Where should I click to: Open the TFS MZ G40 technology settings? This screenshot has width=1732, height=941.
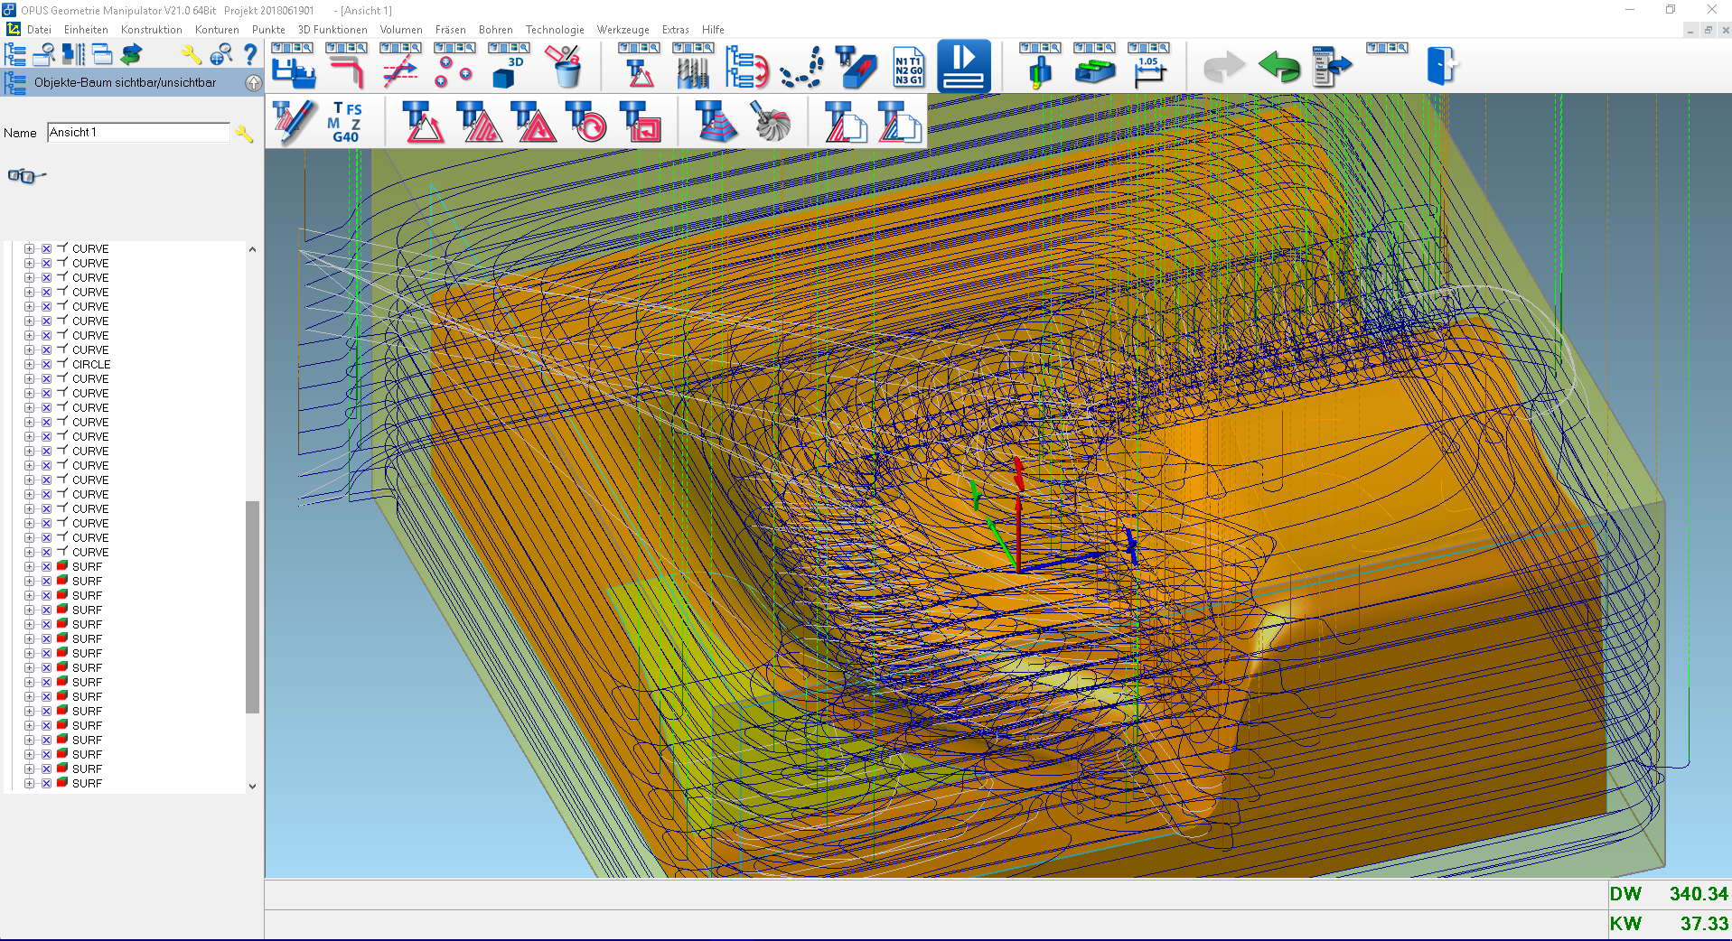(346, 121)
